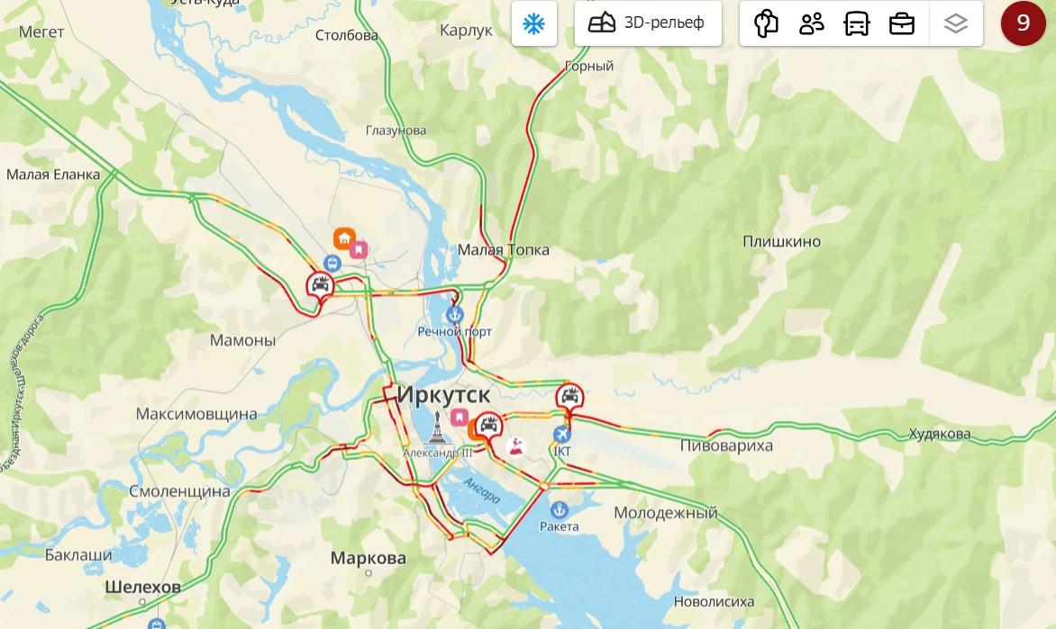Toggle the people crowd layer icon
Viewport: 1056px width, 629px height.
pyautogui.click(x=812, y=24)
